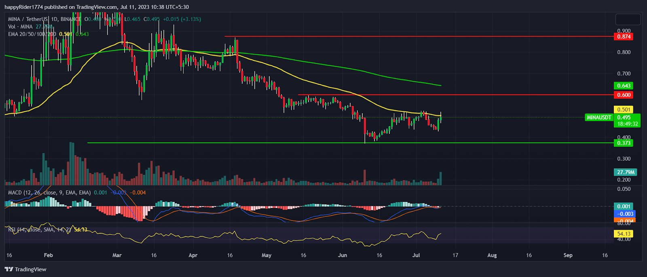Click the 0.050 MACD scale label
The height and width of the screenshot is (277, 647).
pos(624,189)
